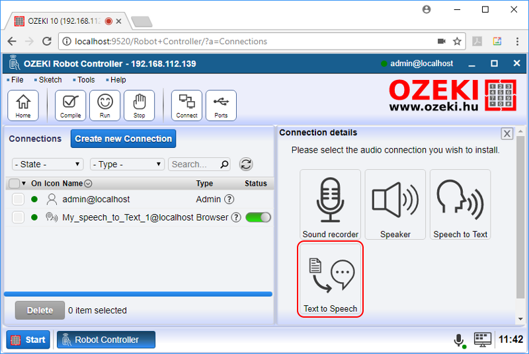529x354 pixels.
Task: Click the PDF extension icon
Action: (477, 42)
